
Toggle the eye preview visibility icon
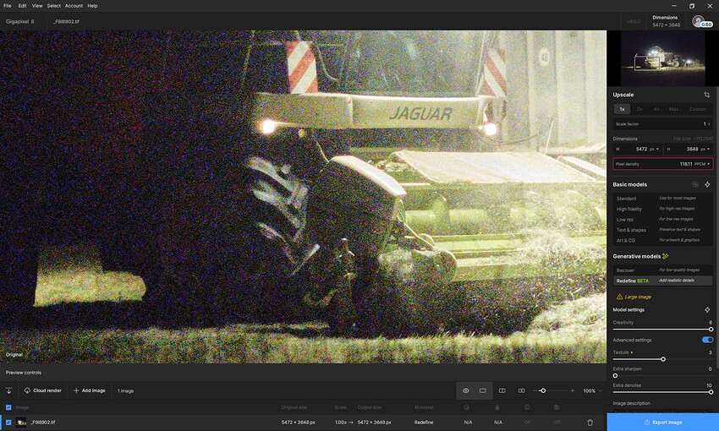(465, 390)
